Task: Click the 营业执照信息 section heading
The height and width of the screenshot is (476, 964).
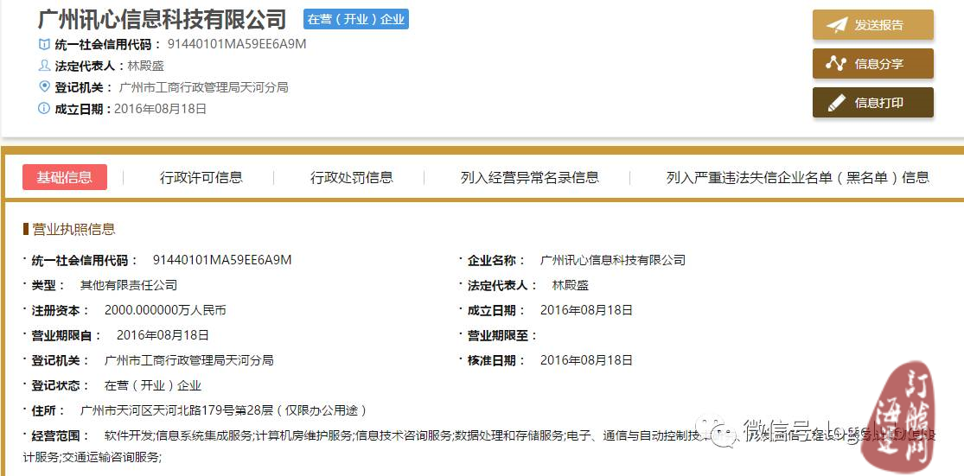Action: [73, 230]
